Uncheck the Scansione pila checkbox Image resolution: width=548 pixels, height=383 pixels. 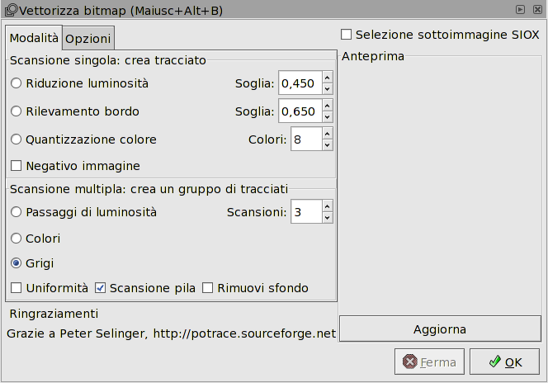coord(102,288)
